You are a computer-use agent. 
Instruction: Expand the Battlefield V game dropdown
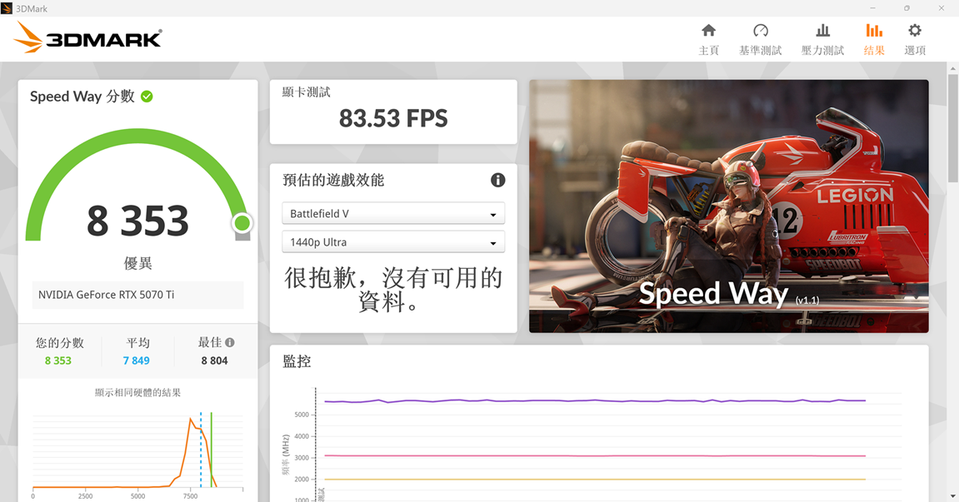tap(393, 213)
